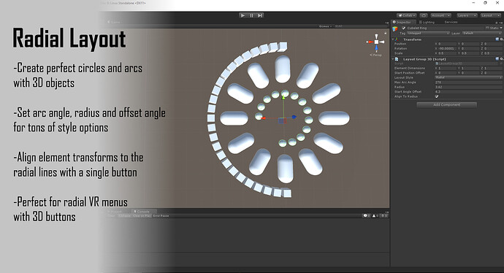Viewport: 504px width, 273px height.
Task: Toggle the Inspector lock icon
Action: [496, 23]
